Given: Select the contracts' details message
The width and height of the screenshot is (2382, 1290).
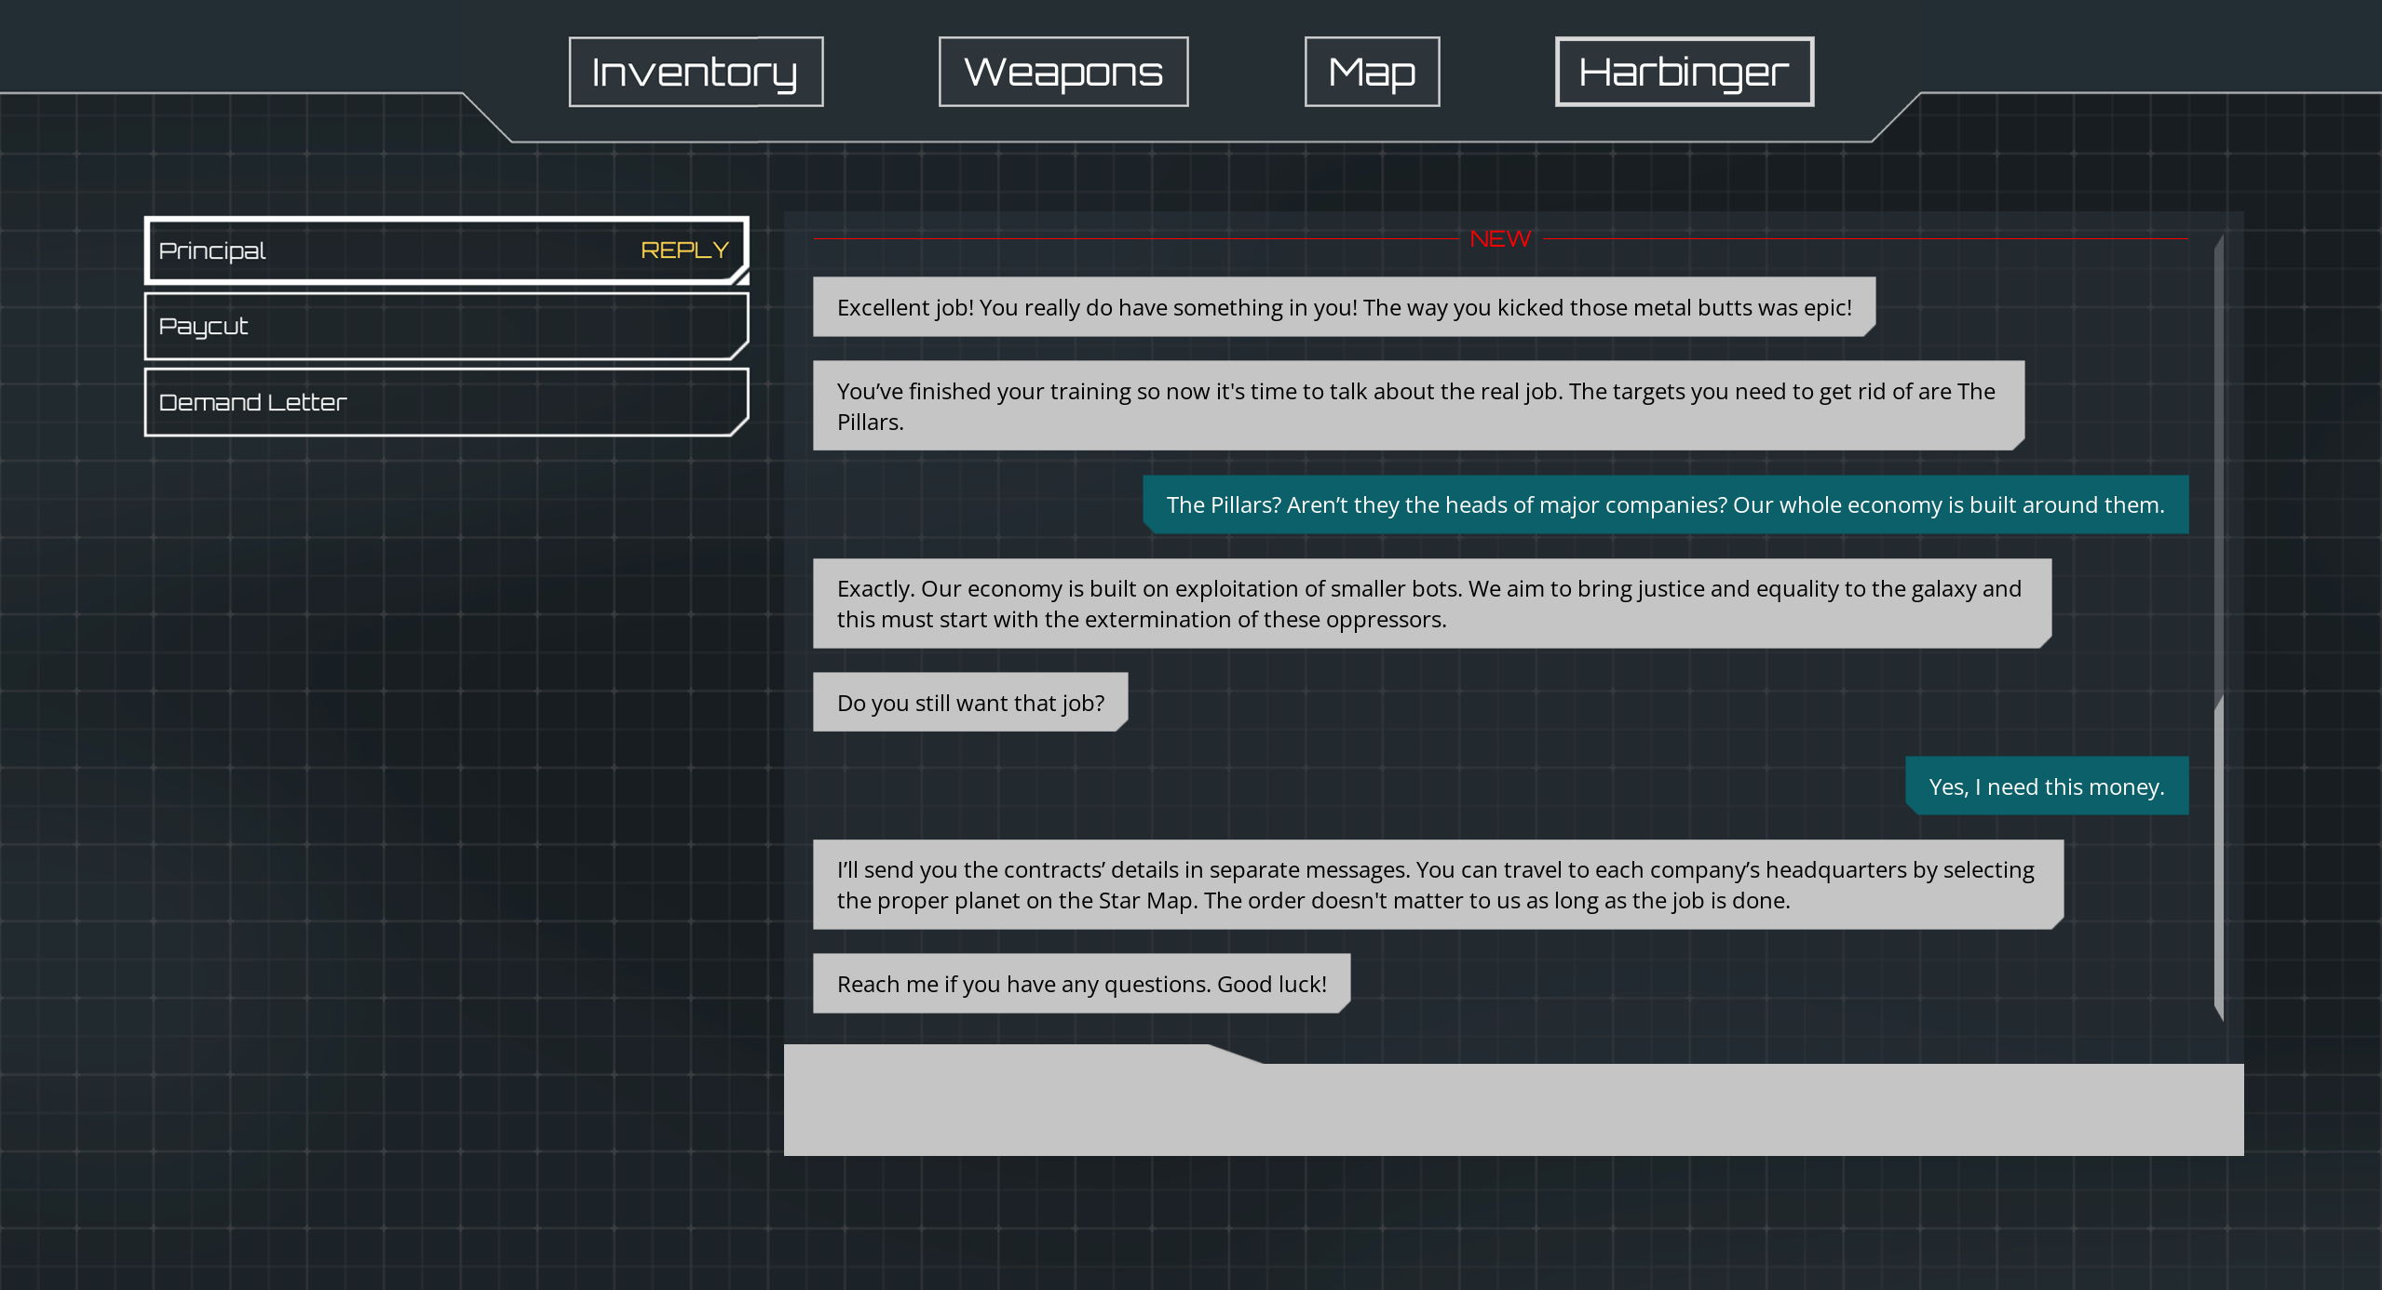Looking at the screenshot, I should pos(1436,883).
